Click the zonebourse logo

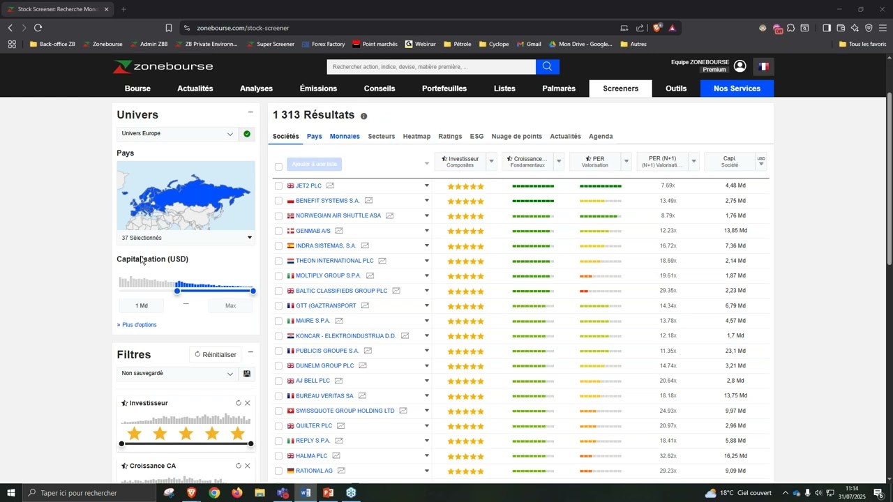(x=163, y=66)
